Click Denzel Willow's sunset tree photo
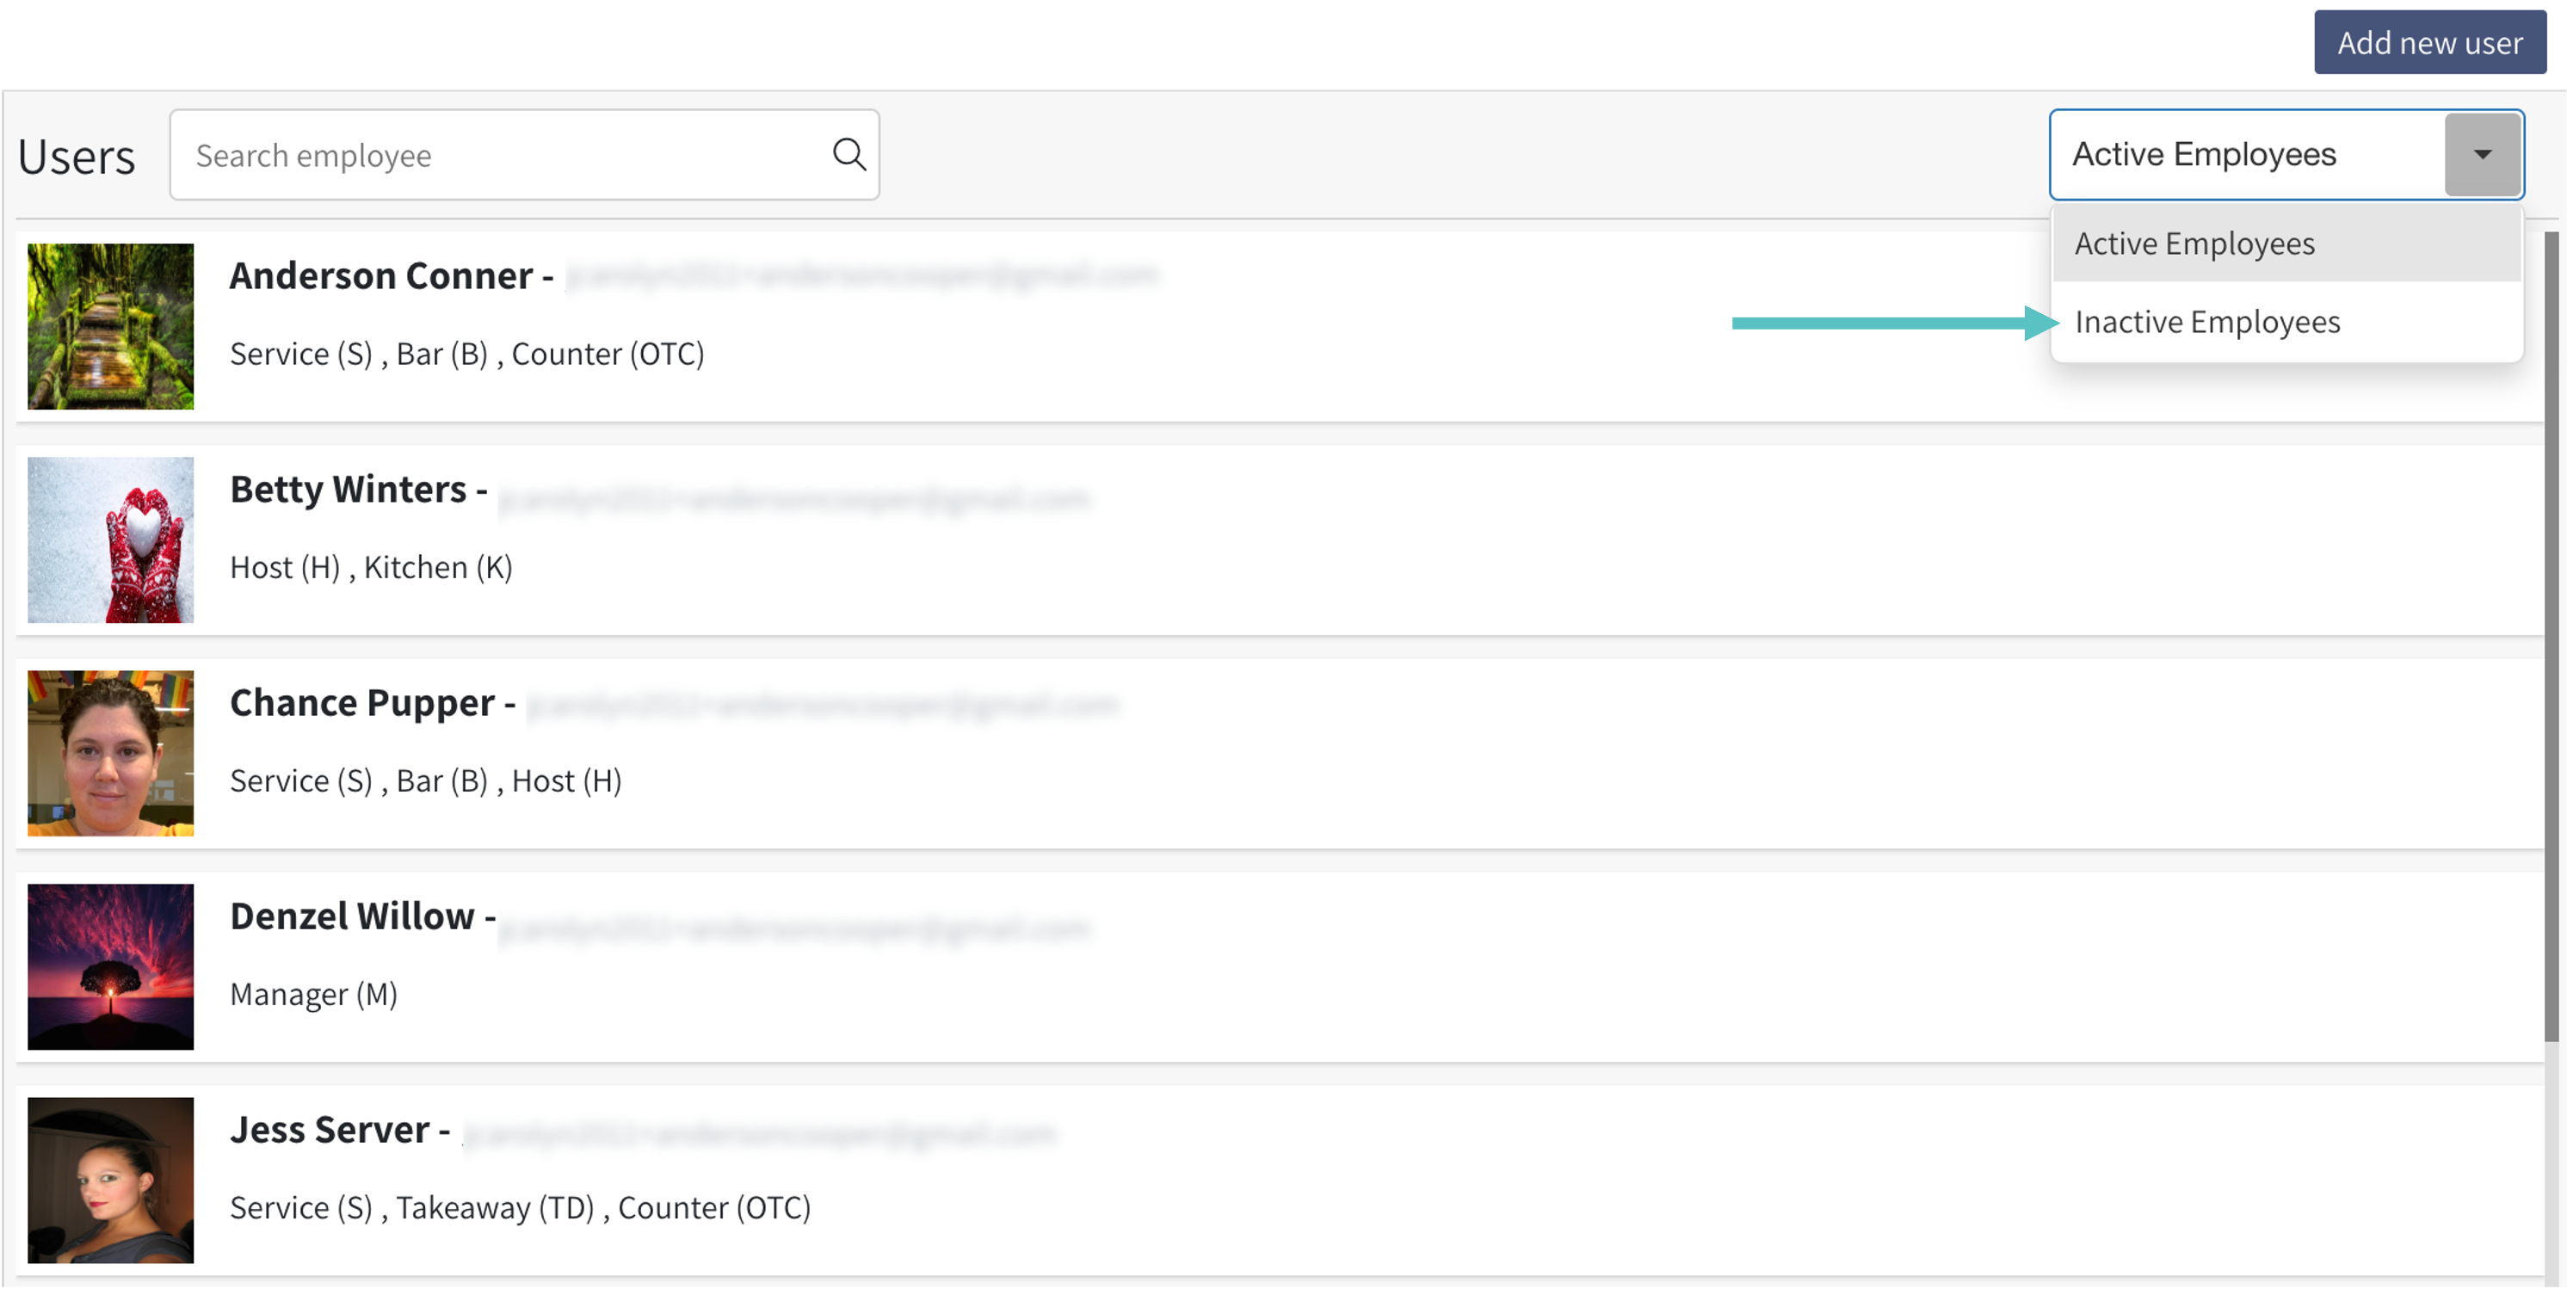Viewport: 2567px width, 1289px height. click(x=111, y=966)
